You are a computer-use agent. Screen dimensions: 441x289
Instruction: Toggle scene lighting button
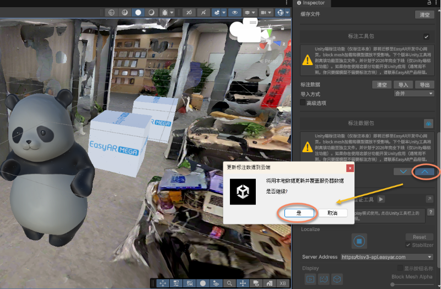point(203,12)
